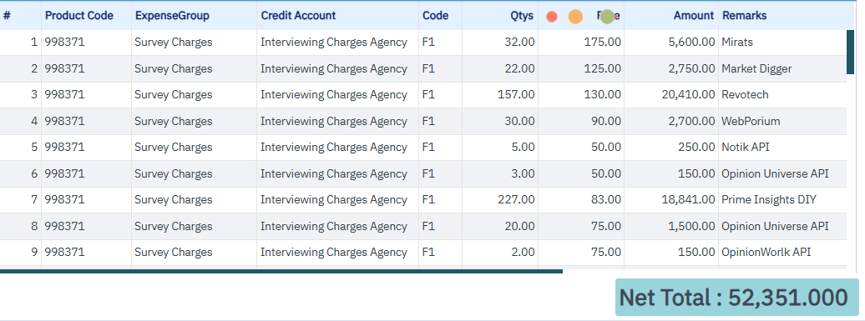Click Interviewing Charges Agency in row 2
Screen dimensions: 865x321
pyautogui.click(x=334, y=69)
